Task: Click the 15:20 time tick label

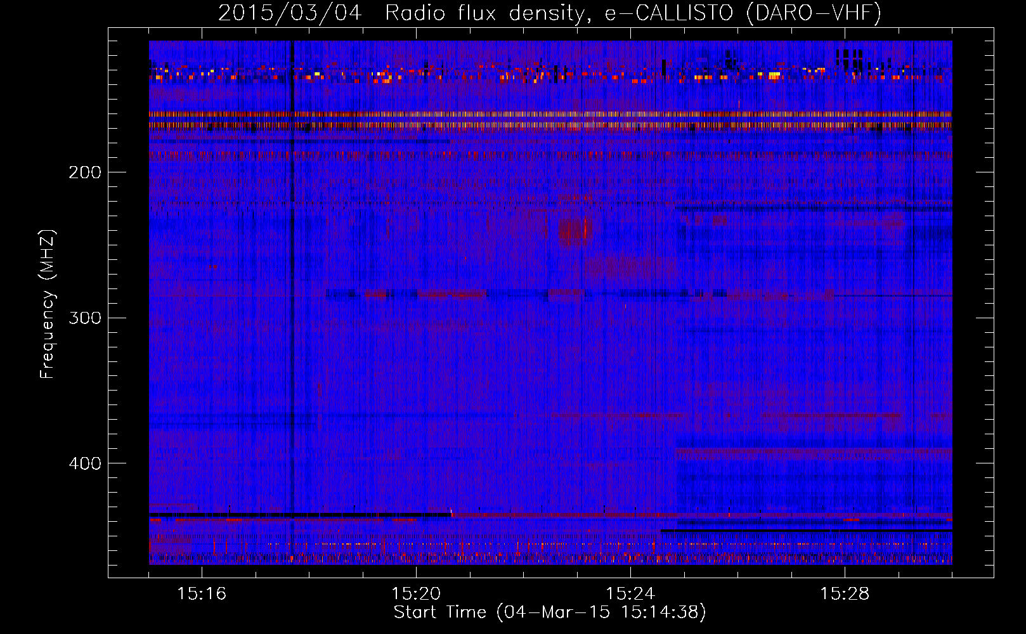Action: tap(416, 594)
